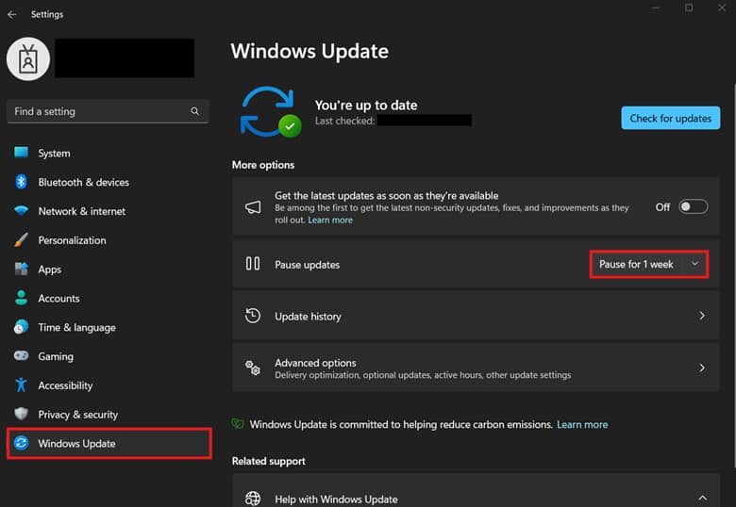Click the Check for updates button

tap(670, 118)
